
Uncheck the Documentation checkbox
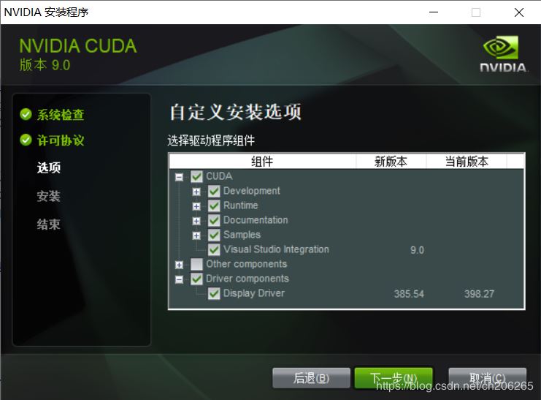[214, 220]
